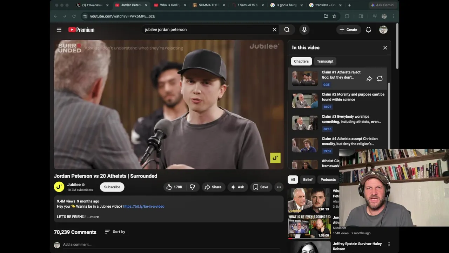Image resolution: width=449 pixels, height=253 pixels.
Task: Expand the description with ...more
Action: click(93, 217)
